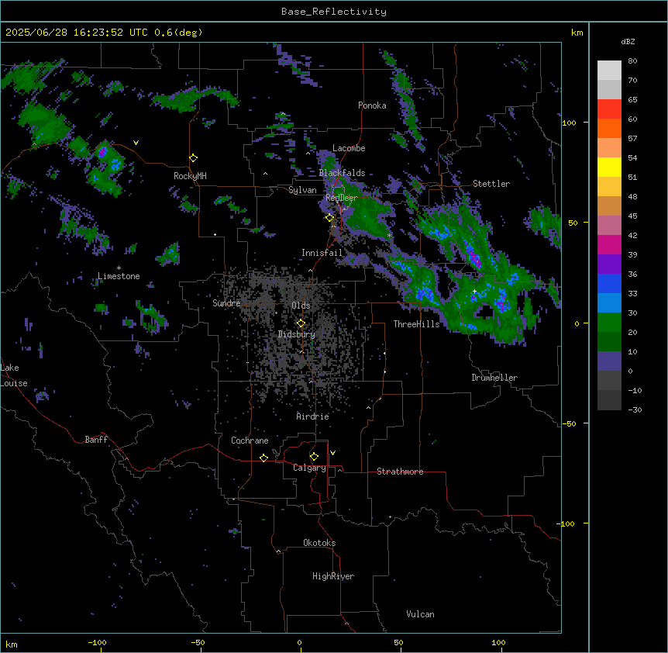
Task: Click the Okotoks city label
Action: click(319, 543)
